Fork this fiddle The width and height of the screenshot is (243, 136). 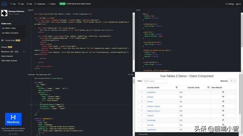tap(30, 4)
